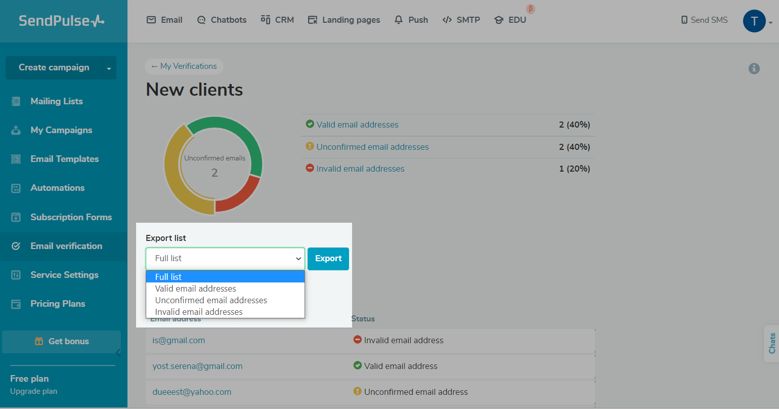Open the Chatbots top navigation tab
This screenshot has width=779, height=409.
point(222,20)
